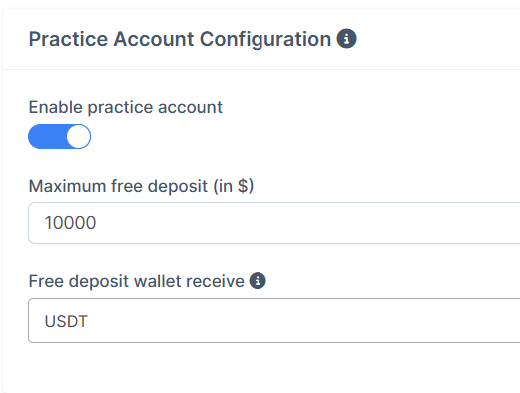Click the blue track of the practice toggle
The height and width of the screenshot is (393, 520).
[47, 137]
